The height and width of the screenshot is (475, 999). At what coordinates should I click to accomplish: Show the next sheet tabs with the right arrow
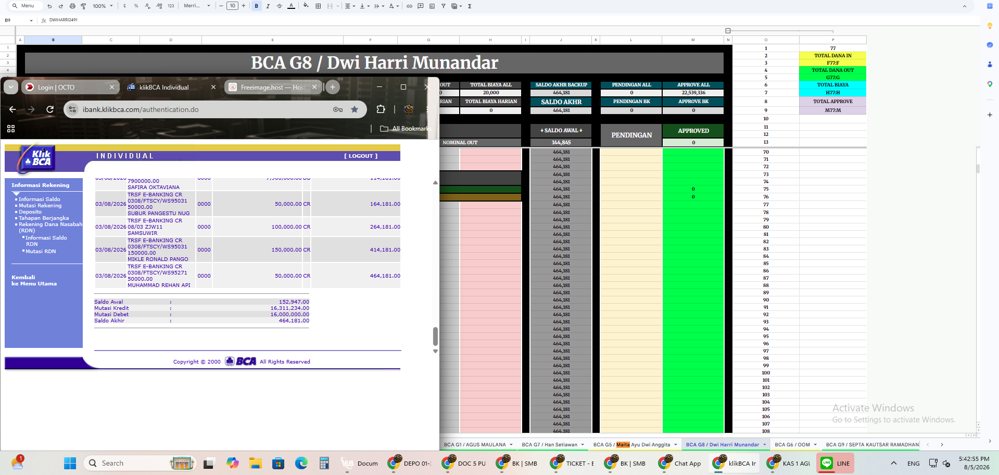pos(942,445)
